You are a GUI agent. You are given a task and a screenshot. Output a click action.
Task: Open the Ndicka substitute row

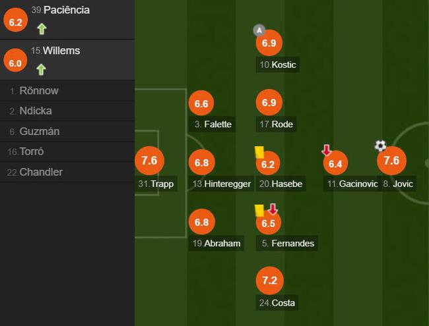67,111
